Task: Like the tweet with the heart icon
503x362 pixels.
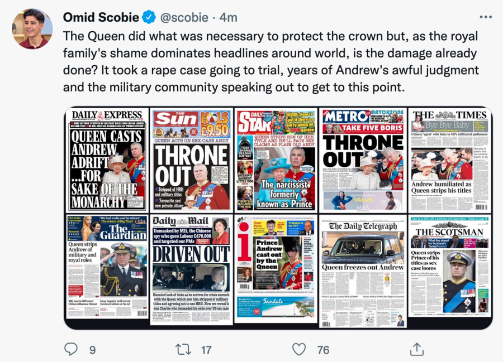Action: click(298, 349)
